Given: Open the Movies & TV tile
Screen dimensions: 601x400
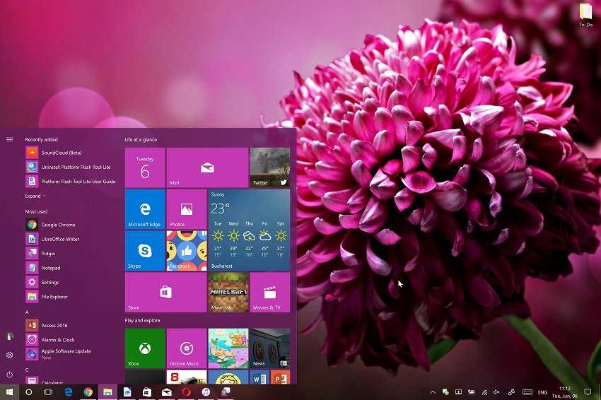Looking at the screenshot, I should 269,292.
